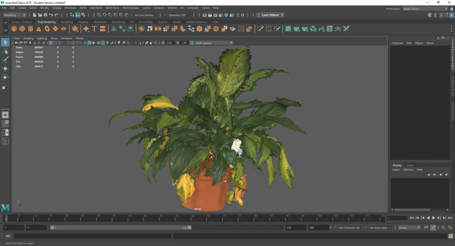This screenshot has height=246, width=455.
Task: Select the Move tool in the toolbox
Action: coord(5,69)
